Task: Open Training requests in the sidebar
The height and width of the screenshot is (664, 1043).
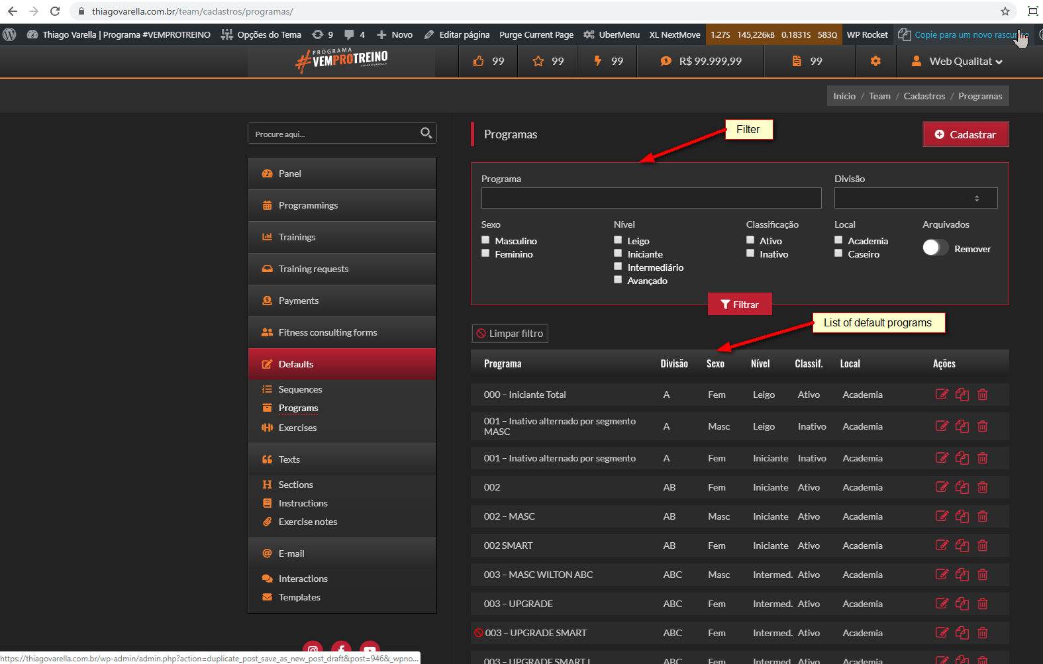Action: (x=342, y=269)
